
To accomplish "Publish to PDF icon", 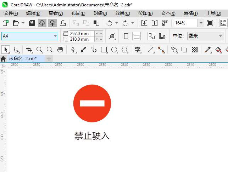I will [x=165, y=23].
